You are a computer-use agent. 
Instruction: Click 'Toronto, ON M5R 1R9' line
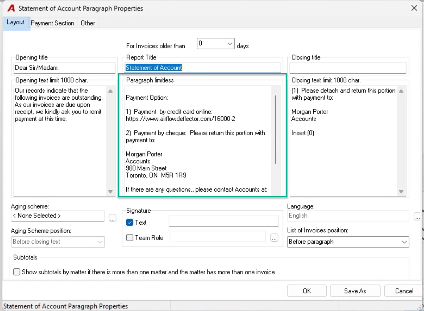(x=156, y=175)
